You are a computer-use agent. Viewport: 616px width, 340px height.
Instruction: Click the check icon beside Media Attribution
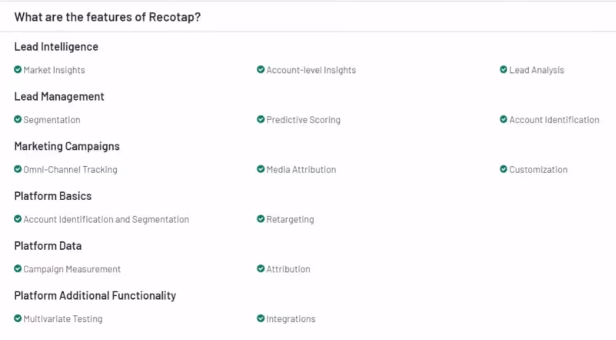[x=260, y=170]
